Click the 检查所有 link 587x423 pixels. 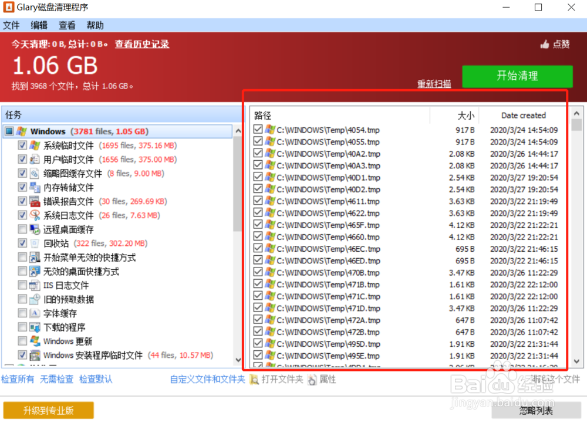tap(18, 379)
